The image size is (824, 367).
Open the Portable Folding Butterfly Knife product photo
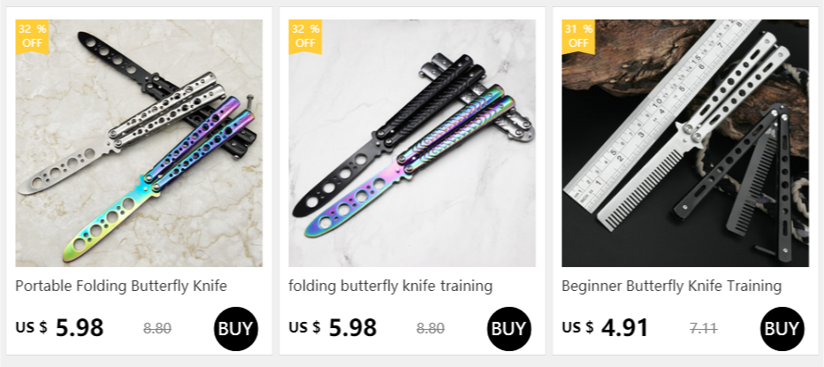click(139, 143)
